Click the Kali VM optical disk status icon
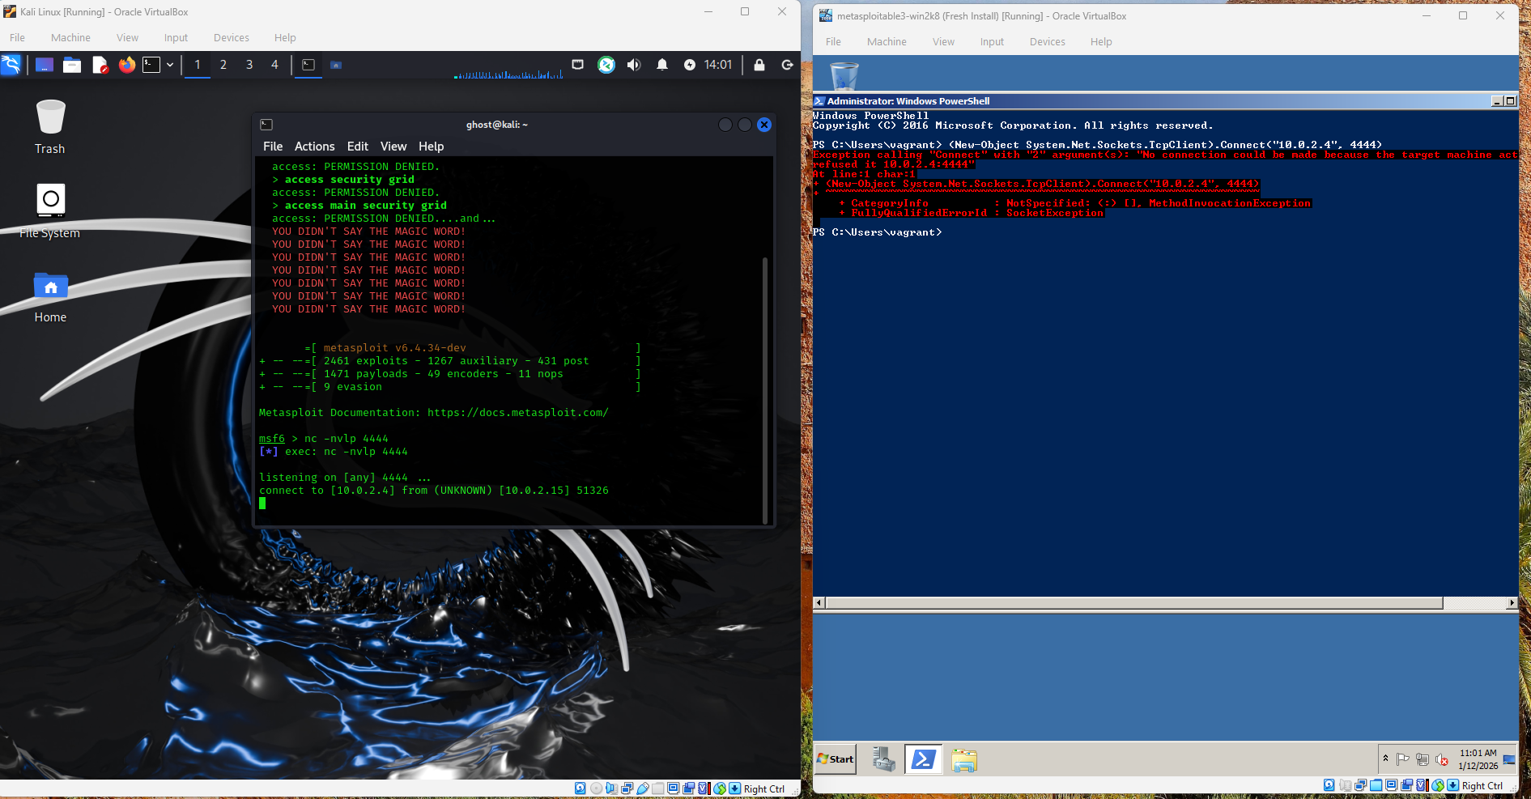The height and width of the screenshot is (799, 1531). click(x=596, y=788)
